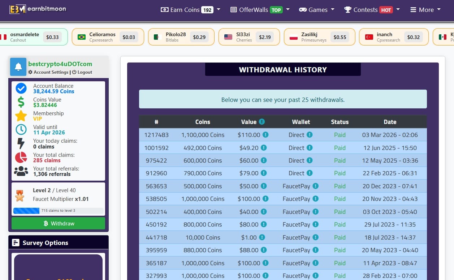
Task: Open the Games menu
Action: point(316,10)
